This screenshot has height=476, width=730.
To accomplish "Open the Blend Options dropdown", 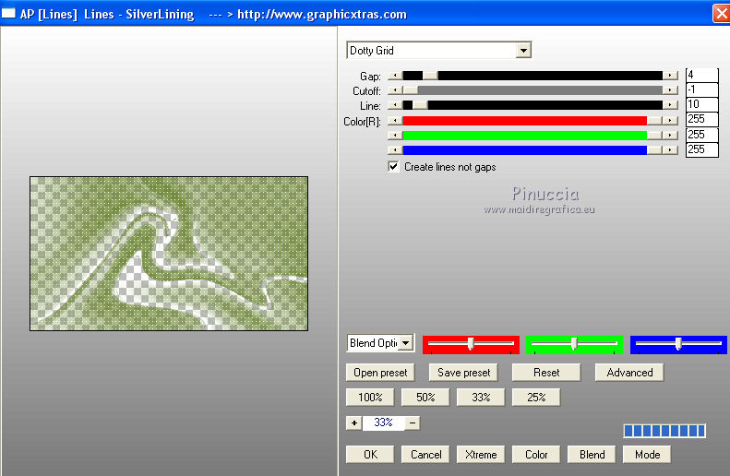I will click(x=406, y=343).
